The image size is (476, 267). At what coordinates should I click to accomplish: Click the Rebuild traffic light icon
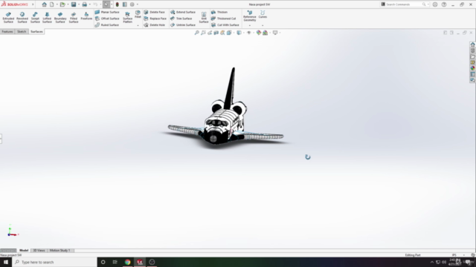coord(118,4)
